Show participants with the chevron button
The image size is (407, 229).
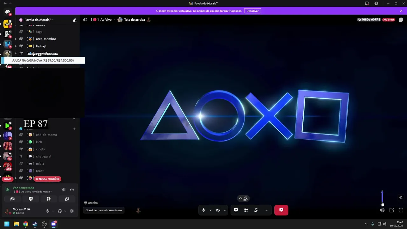pos(243,198)
